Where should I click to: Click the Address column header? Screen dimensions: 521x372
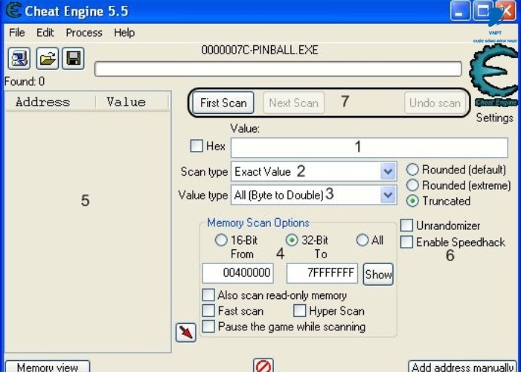coord(51,102)
